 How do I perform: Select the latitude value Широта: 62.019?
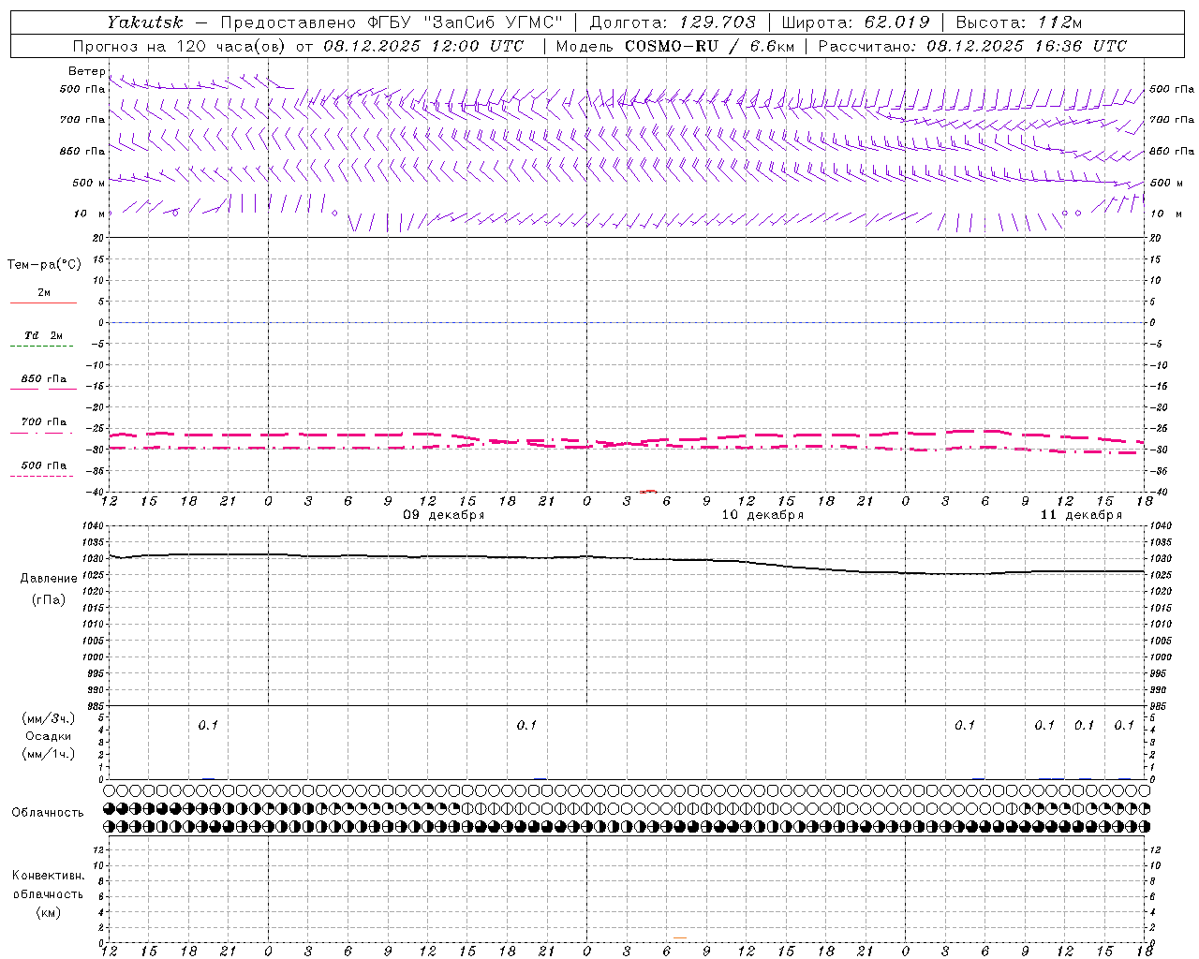[x=856, y=22]
